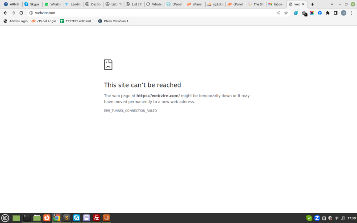Open the Extensions puzzle-piece menu
This screenshot has height=223, width=357.
[328, 13]
